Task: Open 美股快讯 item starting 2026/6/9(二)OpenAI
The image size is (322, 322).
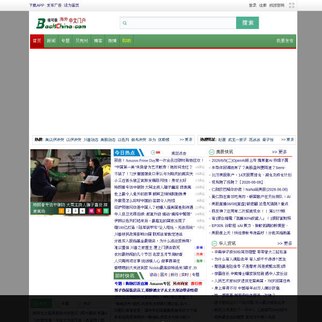Action: [250, 160]
